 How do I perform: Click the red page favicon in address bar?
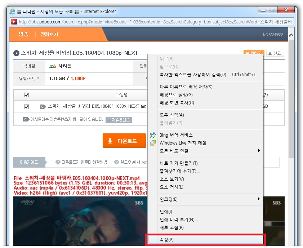coord(14,22)
